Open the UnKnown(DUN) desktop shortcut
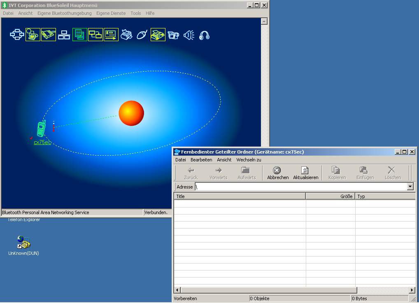This screenshot has height=303, width=419. 23,245
